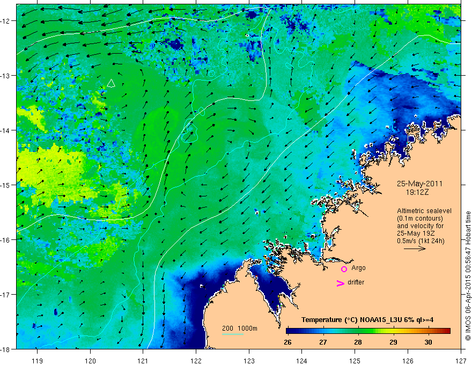Viewport: 472px width, 365px height.
Task: Click the '-16' latitude axis label
Action: click(6, 240)
